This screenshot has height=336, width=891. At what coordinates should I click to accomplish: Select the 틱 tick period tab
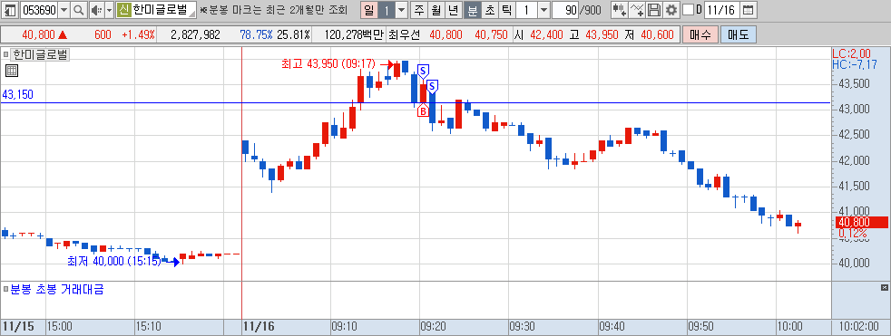[x=507, y=10]
